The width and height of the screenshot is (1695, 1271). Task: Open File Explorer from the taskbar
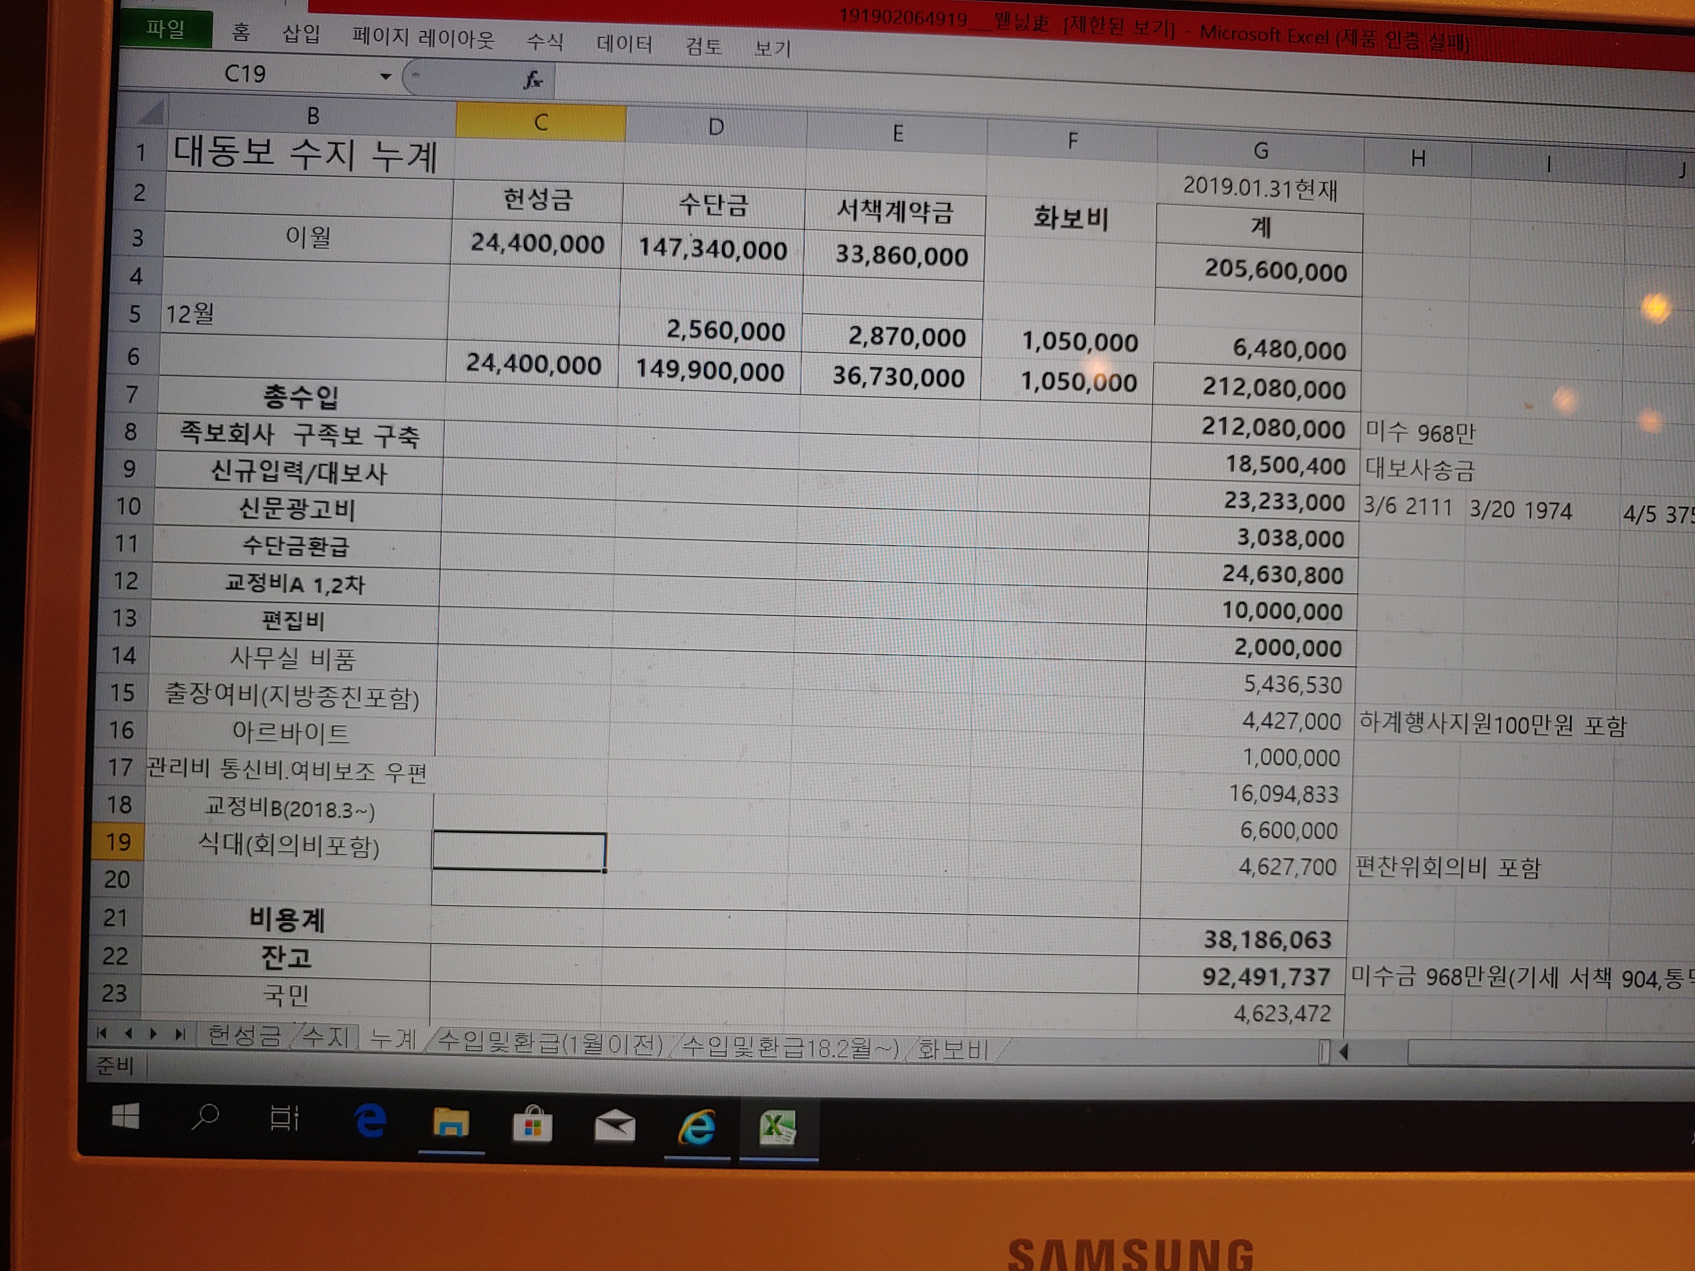(451, 1124)
